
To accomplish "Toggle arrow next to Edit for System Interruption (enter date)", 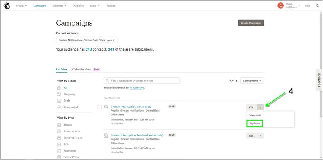I will click(x=260, y=107).
